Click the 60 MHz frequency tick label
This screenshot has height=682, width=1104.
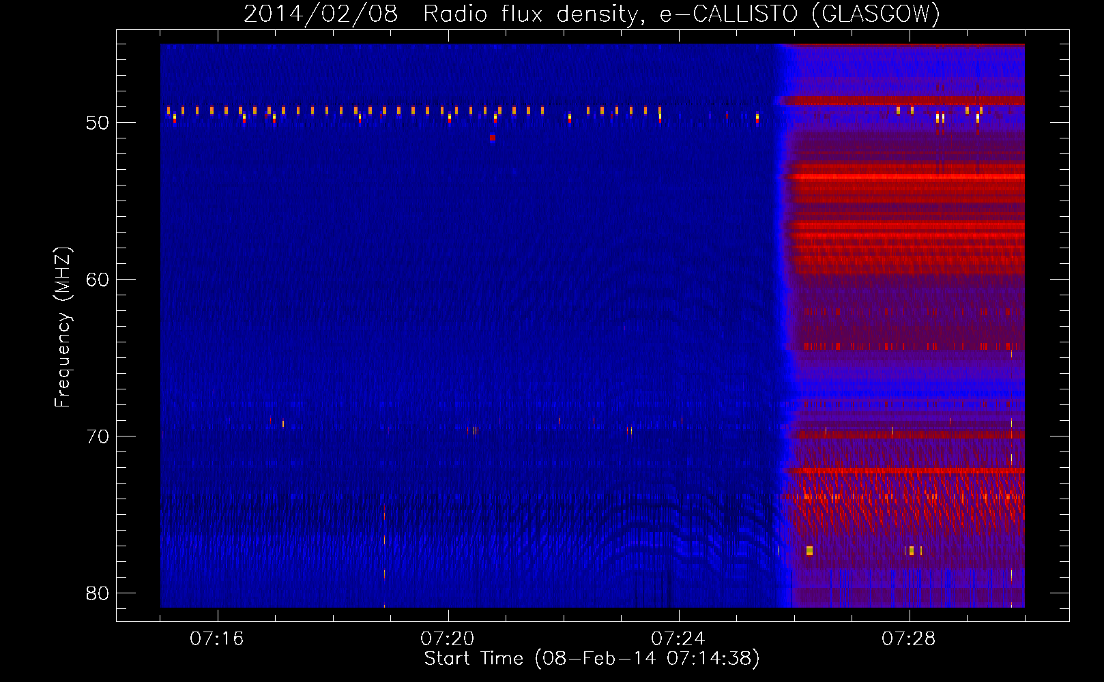(98, 280)
